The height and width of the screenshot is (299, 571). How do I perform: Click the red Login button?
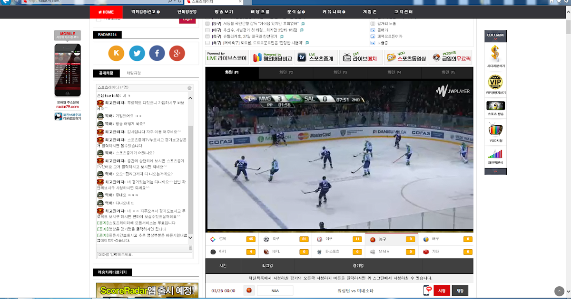(187, 20)
